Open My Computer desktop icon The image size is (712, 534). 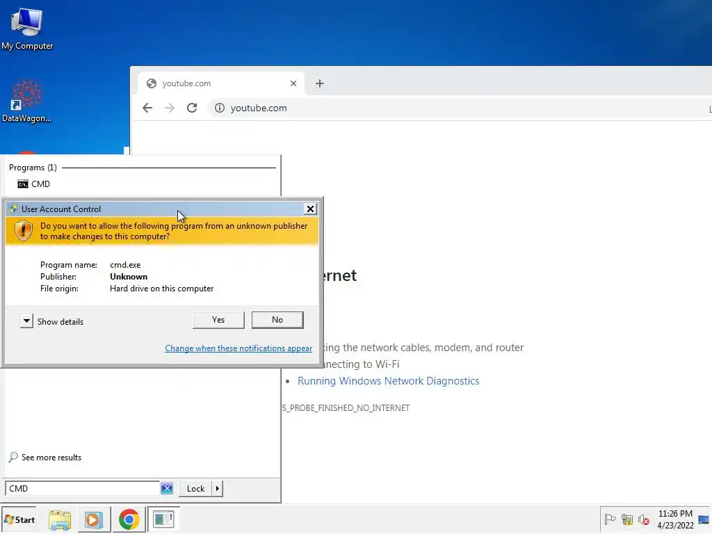point(27,29)
